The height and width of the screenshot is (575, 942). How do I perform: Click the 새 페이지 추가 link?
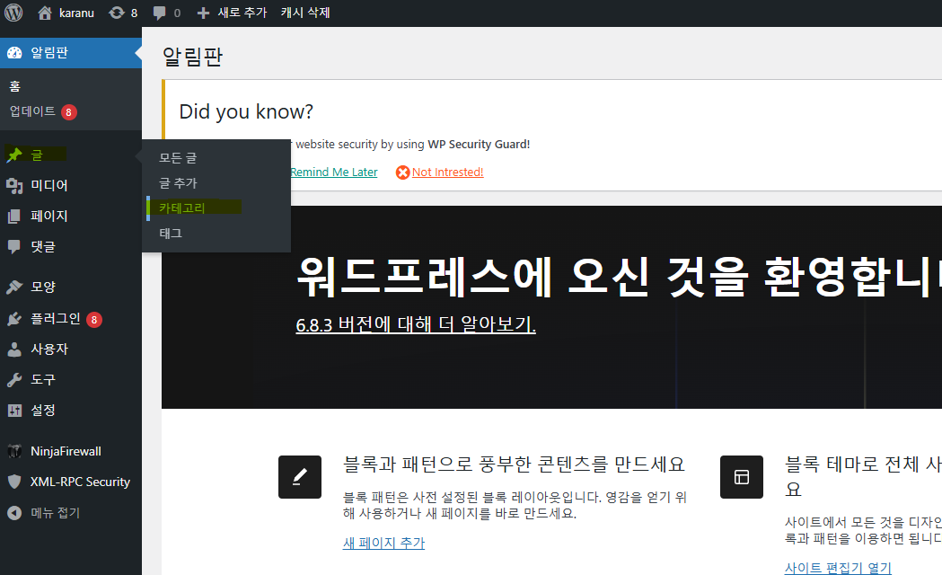tap(383, 544)
